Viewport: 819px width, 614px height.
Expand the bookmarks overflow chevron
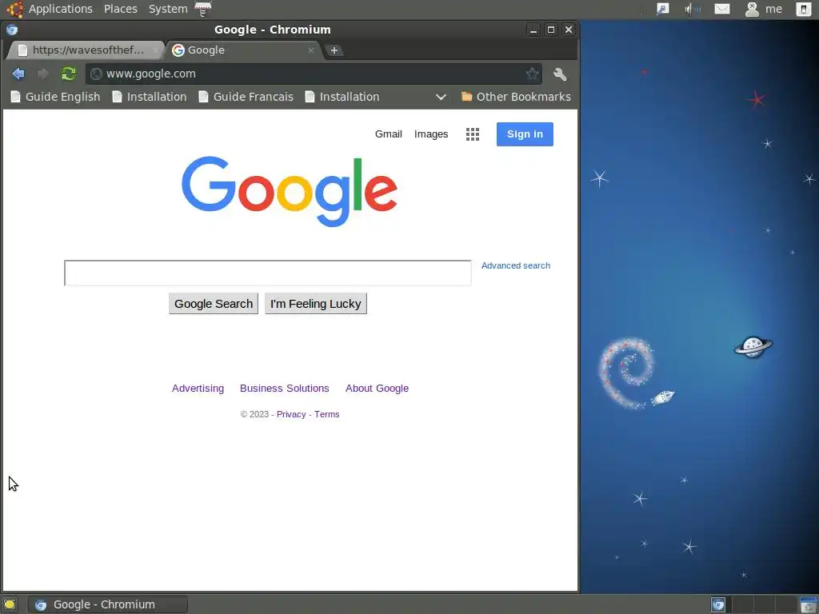[x=441, y=97]
